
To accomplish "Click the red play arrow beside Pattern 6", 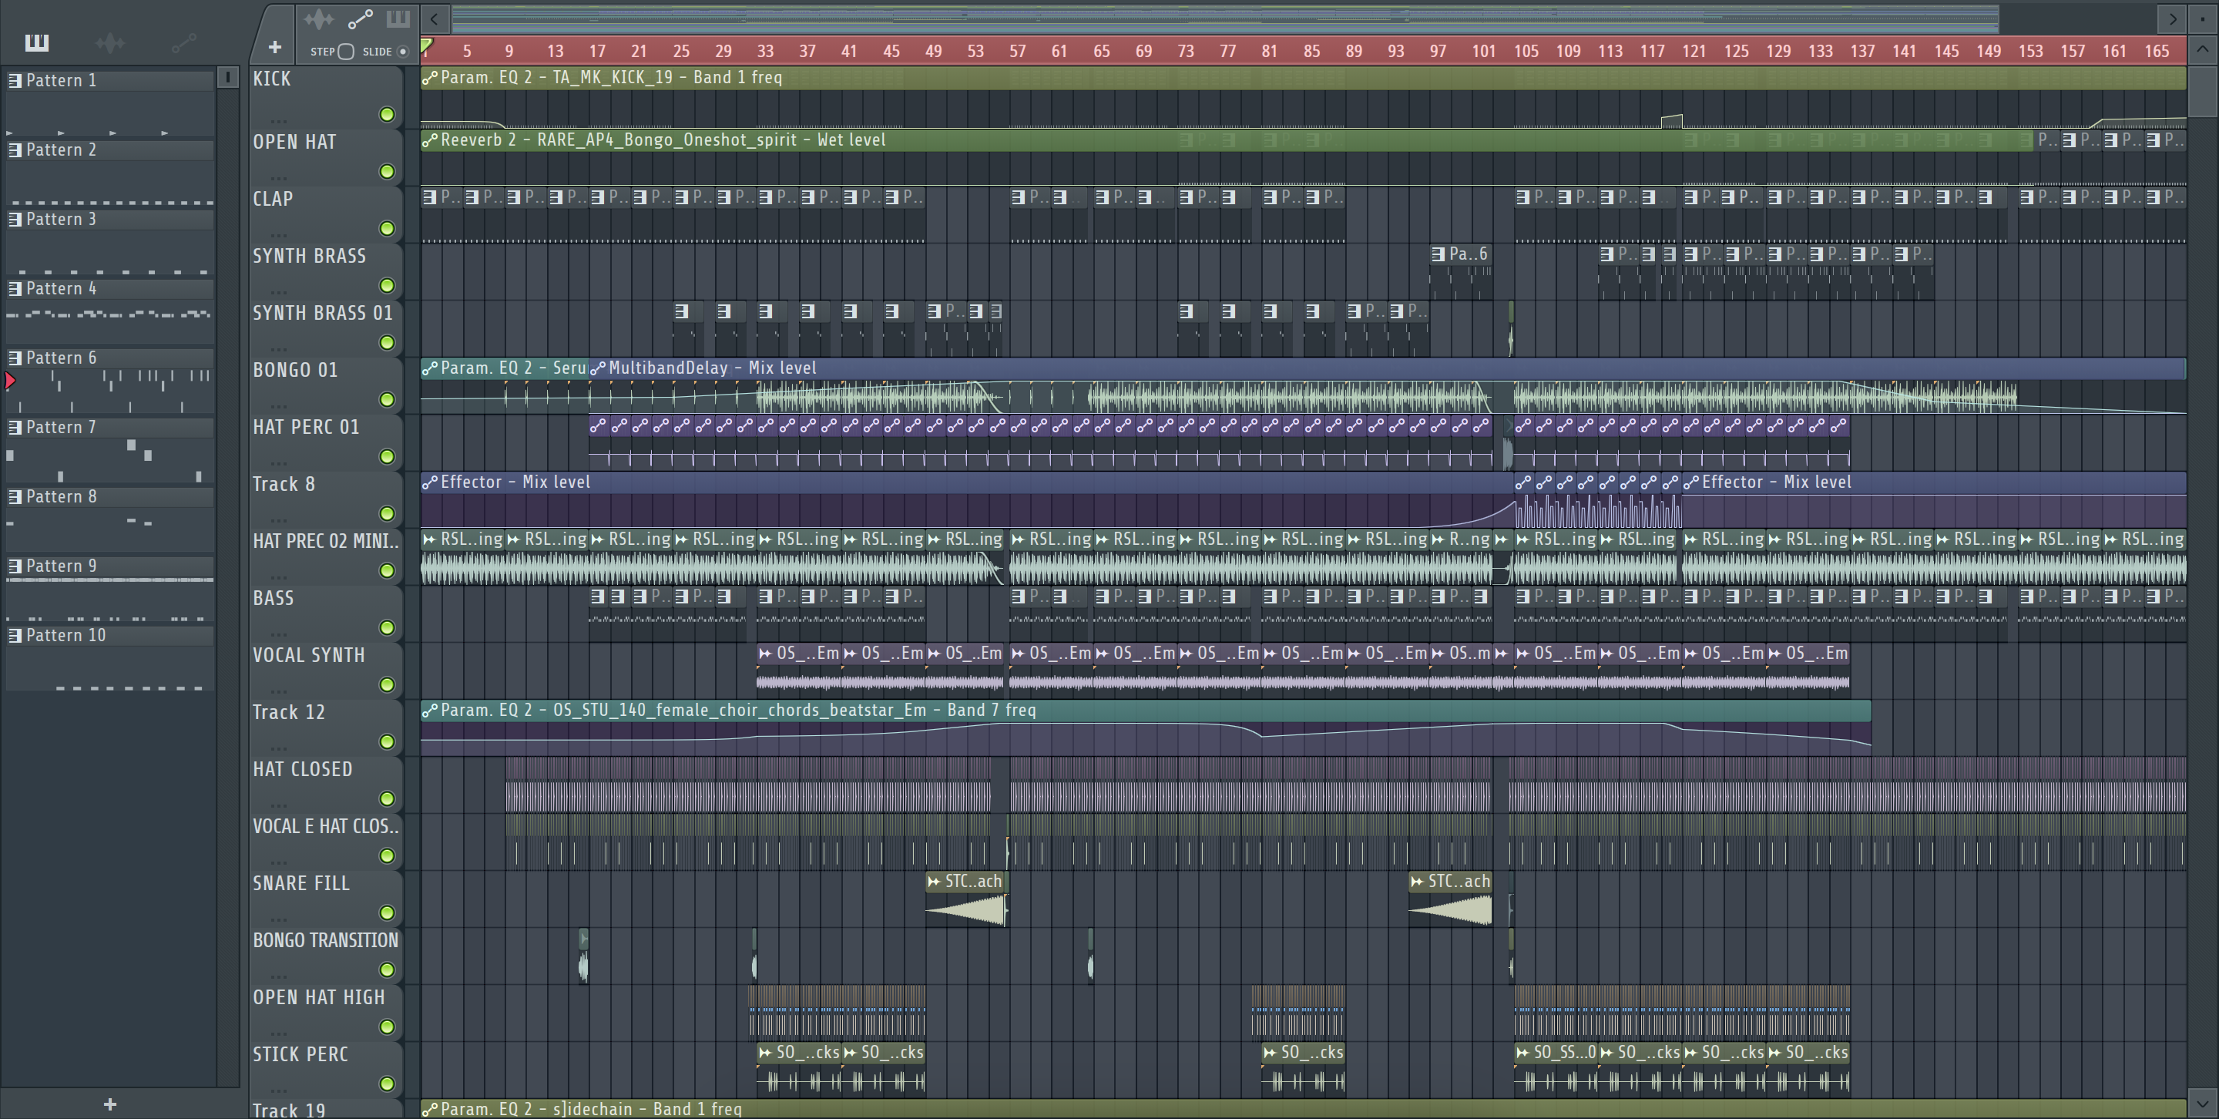I will tap(10, 380).
